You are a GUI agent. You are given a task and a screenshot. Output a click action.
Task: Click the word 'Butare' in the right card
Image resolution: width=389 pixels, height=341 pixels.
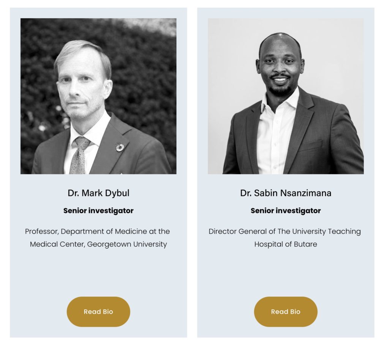pos(305,244)
